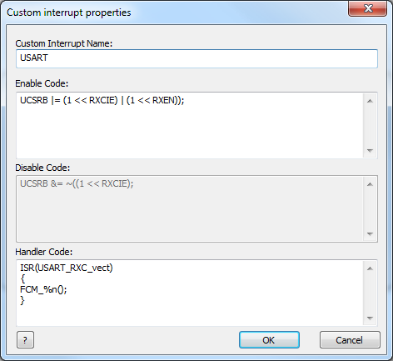Click the Enable Code scrollbar track
Screen dimensions: 393x361
point(370,126)
